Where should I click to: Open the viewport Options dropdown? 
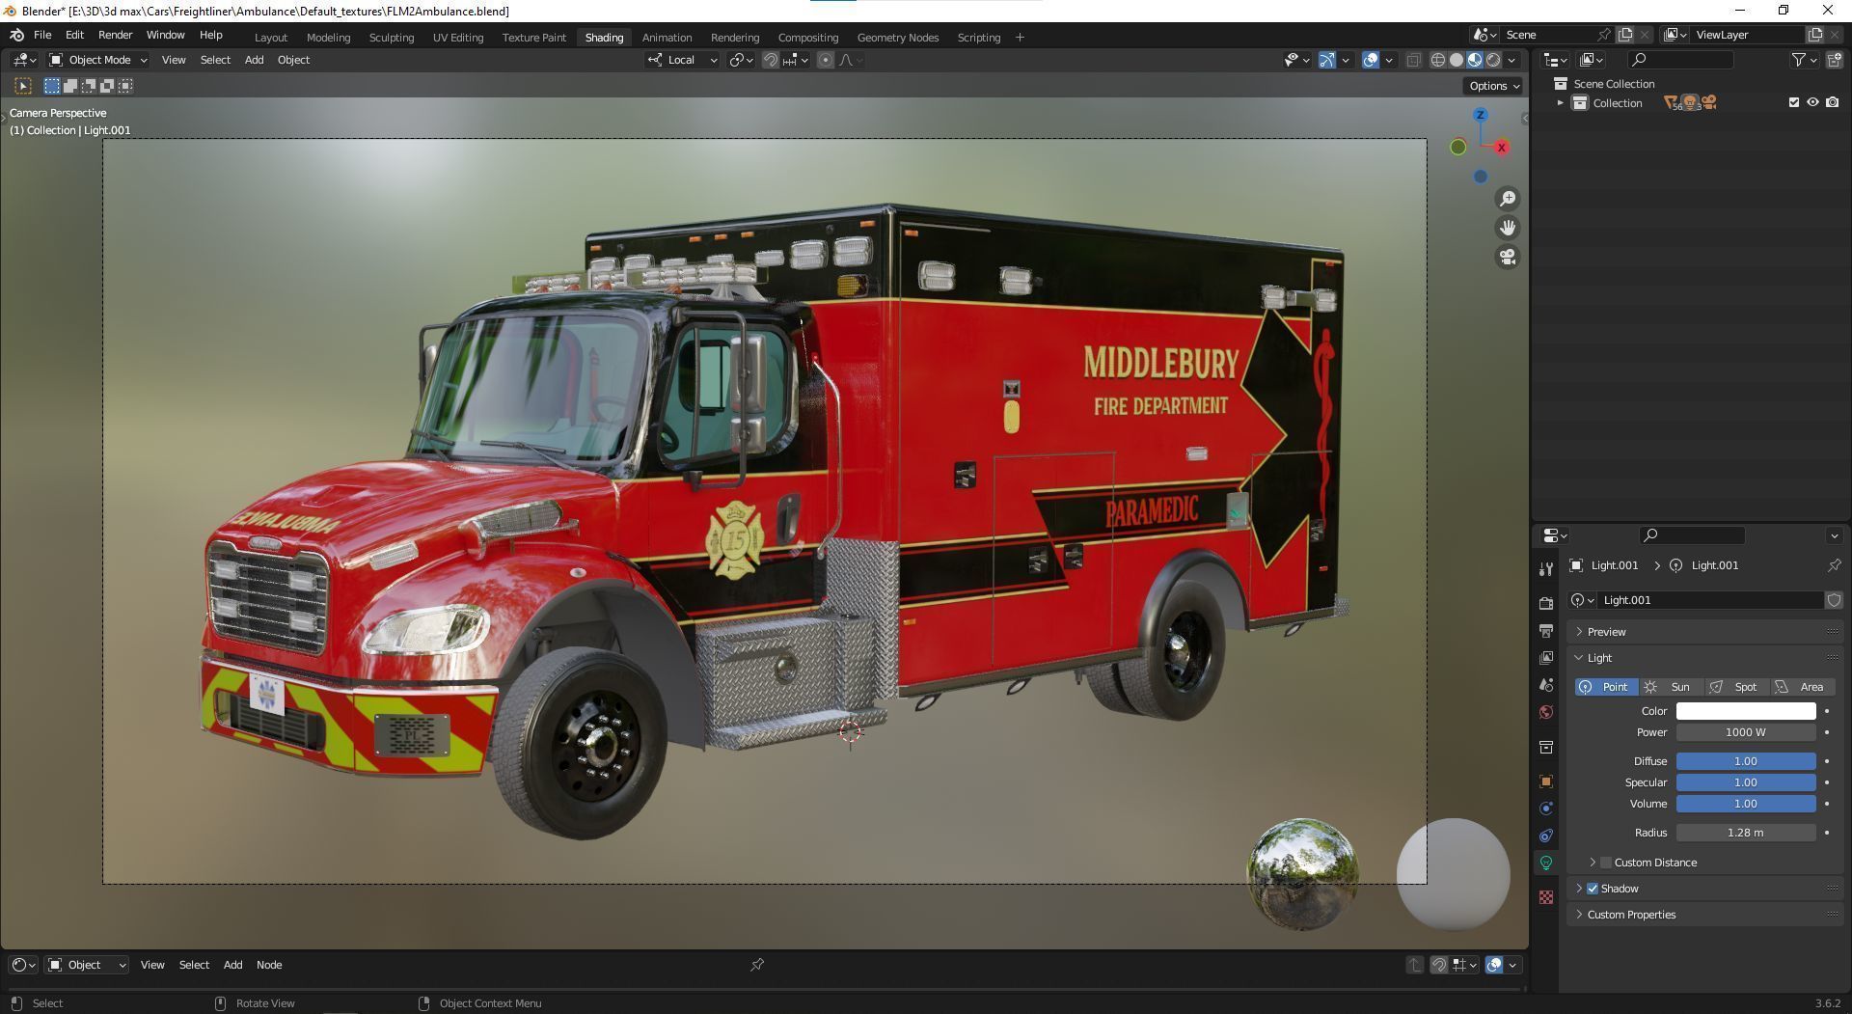point(1494,86)
